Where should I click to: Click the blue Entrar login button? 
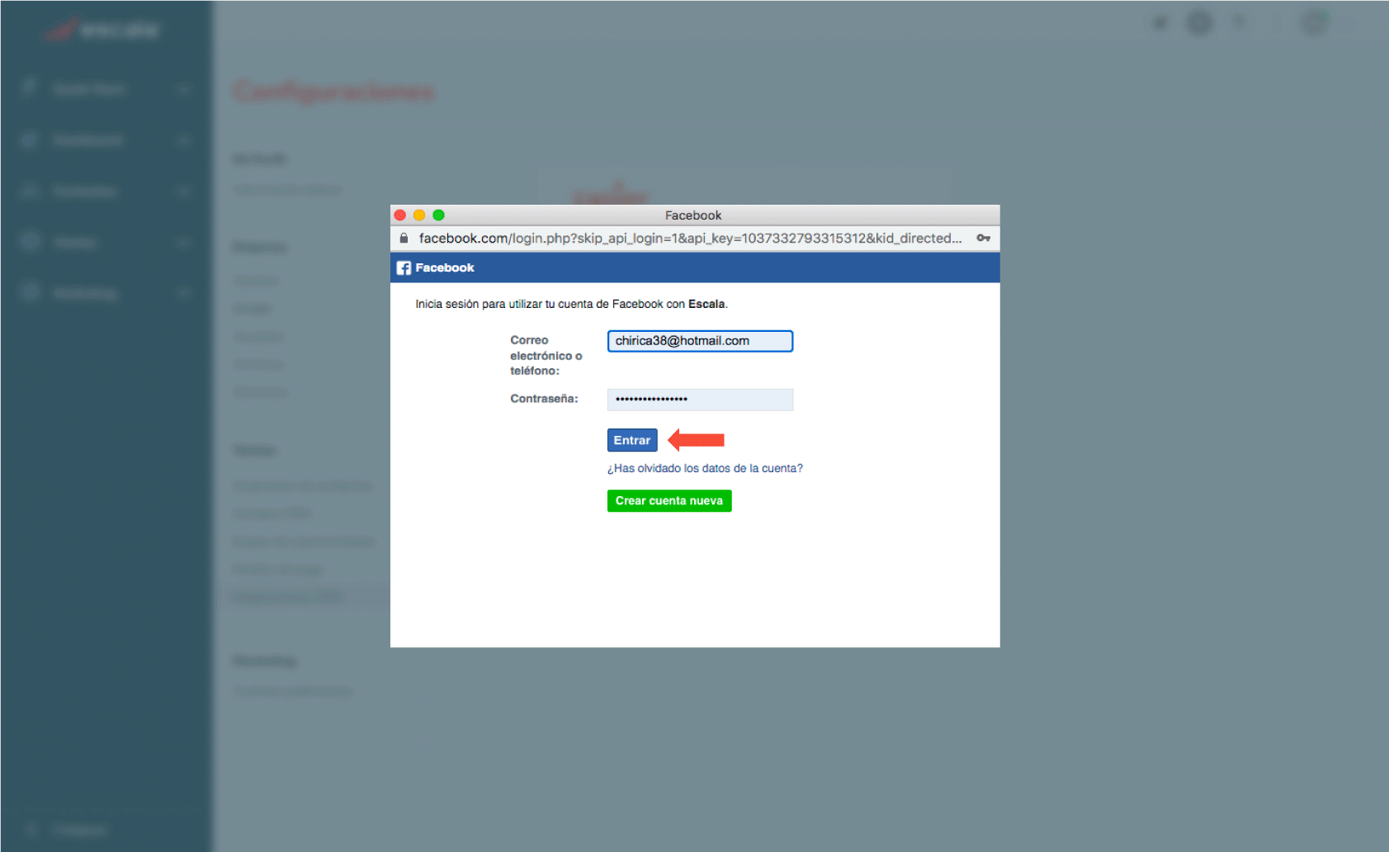632,440
